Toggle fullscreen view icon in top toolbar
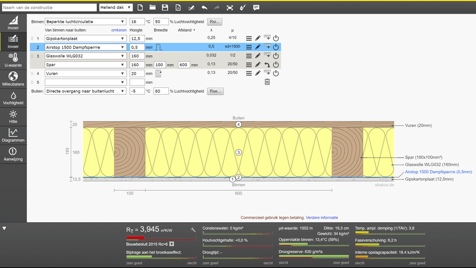The image size is (476, 268). [x=230, y=8]
